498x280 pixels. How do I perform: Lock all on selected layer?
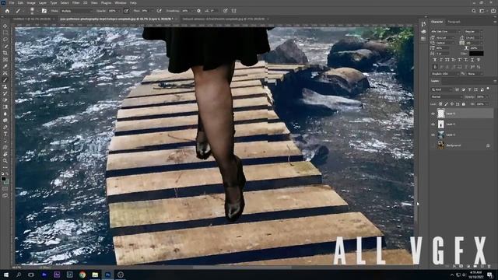464,104
